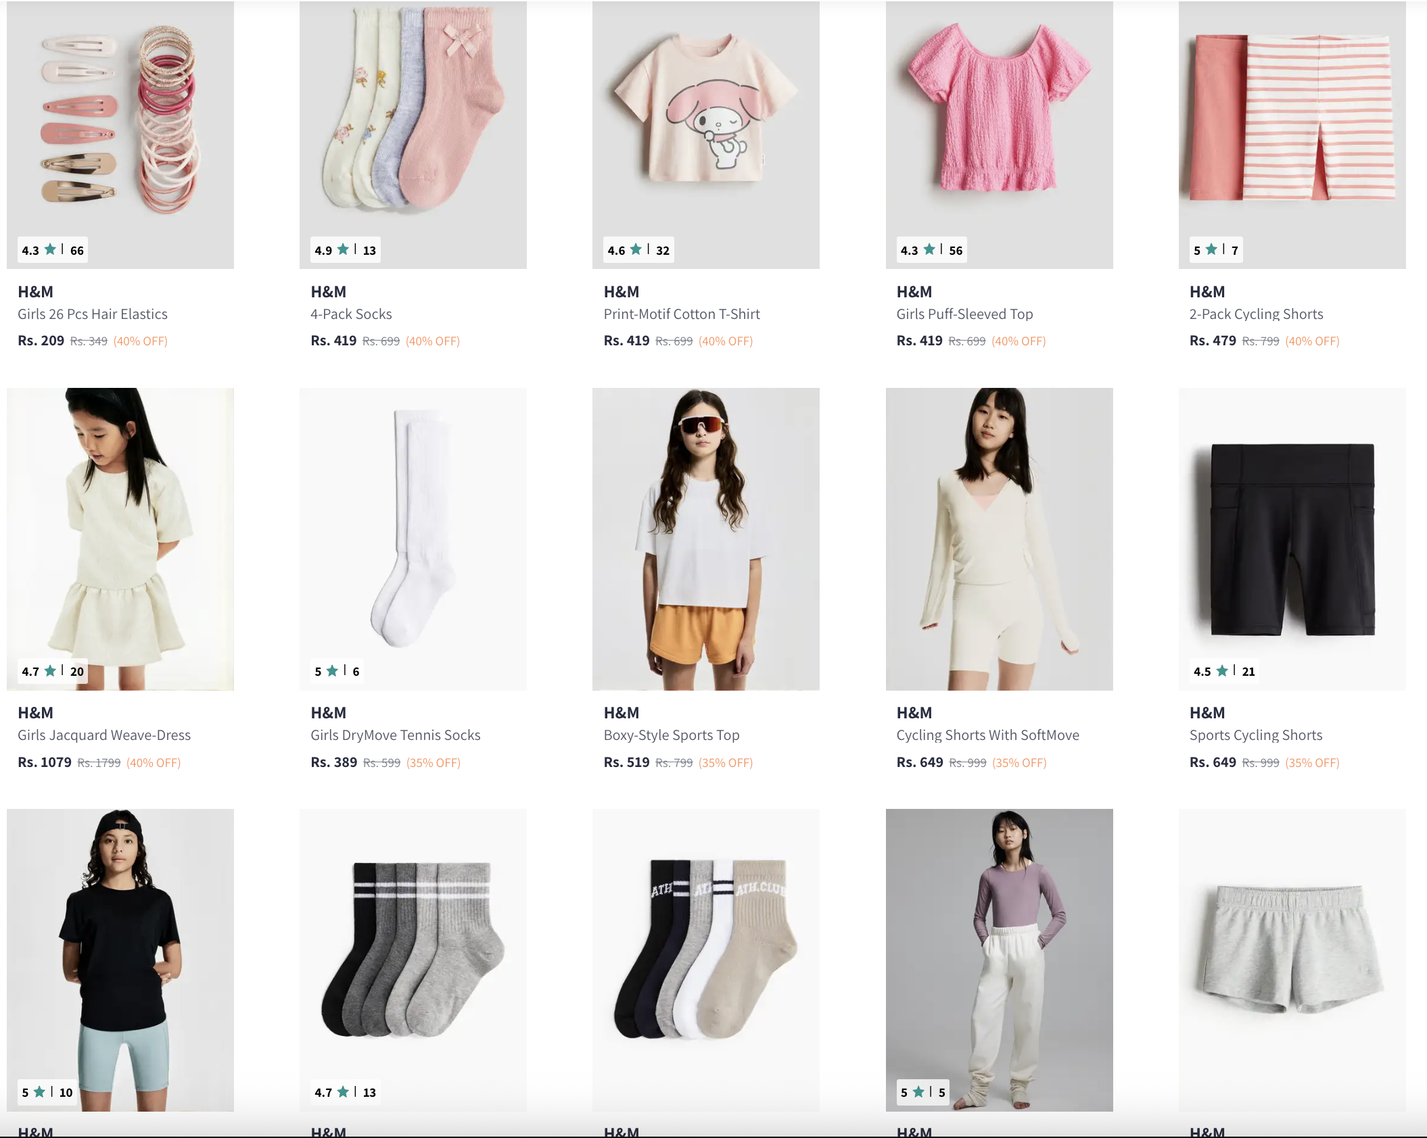1427x1138 pixels.
Task: Open the pink Puff-Sleeved Top product image
Action: (999, 134)
